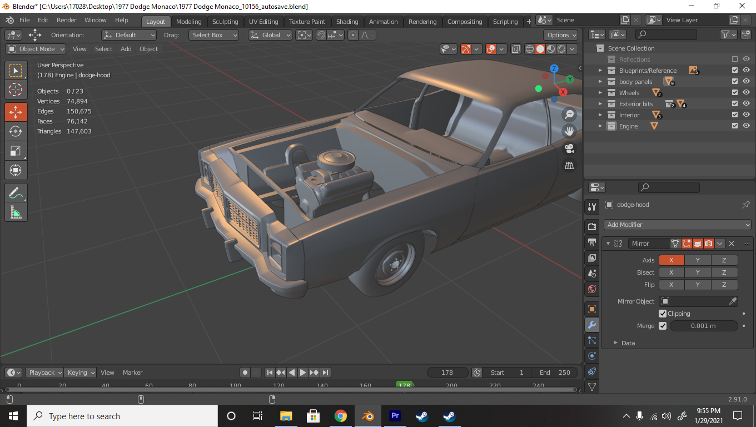Screen dimensions: 756x427
Task: Uncheck the body panels collection checkbox
Action: pyautogui.click(x=735, y=82)
